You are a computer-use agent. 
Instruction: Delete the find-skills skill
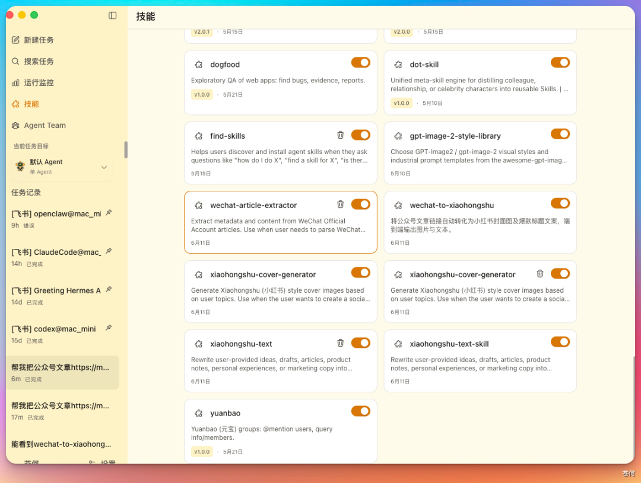340,135
